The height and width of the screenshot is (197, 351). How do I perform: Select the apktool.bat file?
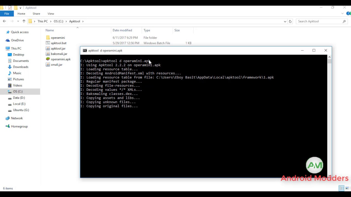59,43
